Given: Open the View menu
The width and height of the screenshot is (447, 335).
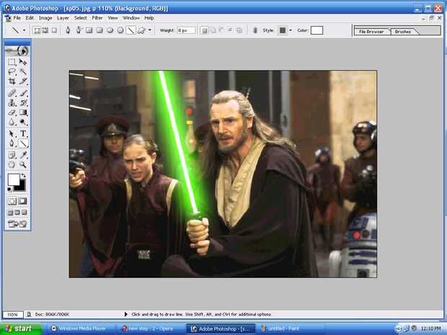Looking at the screenshot, I should click(x=112, y=18).
